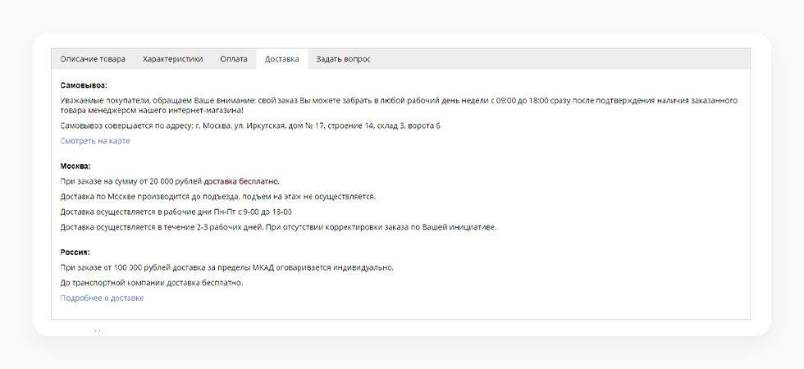
Task: Click the транспортной компании free delivery line
Action: point(152,283)
